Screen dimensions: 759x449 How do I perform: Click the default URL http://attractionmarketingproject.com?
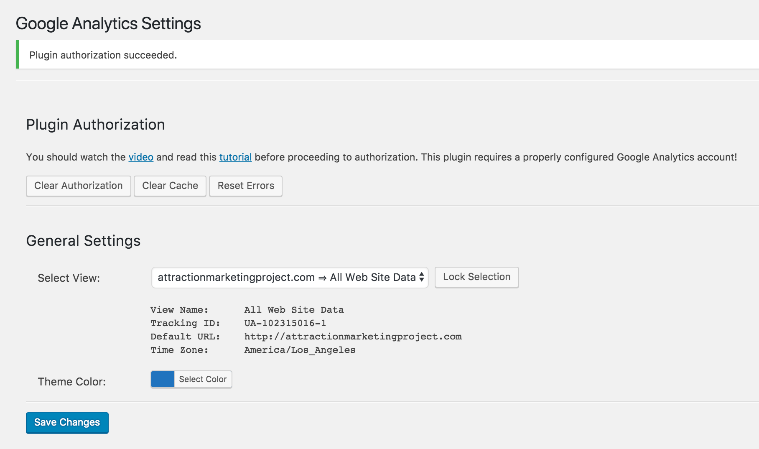click(x=353, y=337)
